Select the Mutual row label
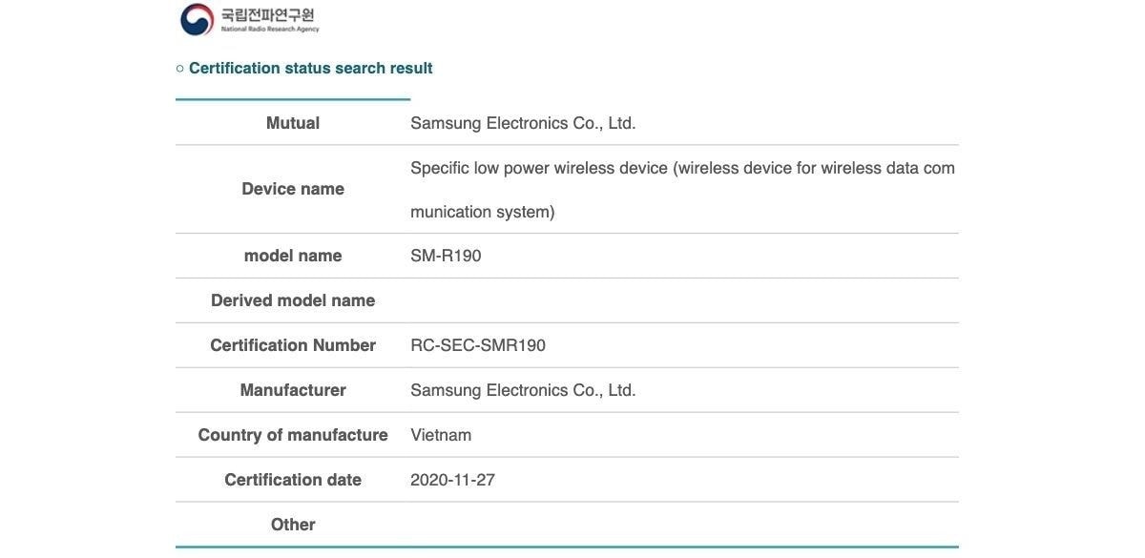 click(293, 123)
